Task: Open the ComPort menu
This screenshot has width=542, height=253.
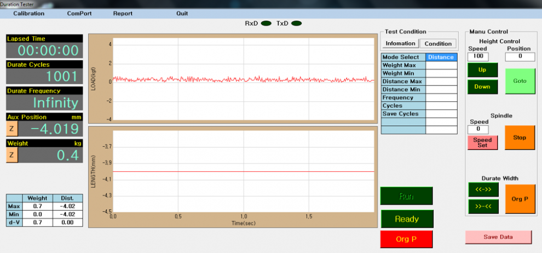Action: click(79, 14)
